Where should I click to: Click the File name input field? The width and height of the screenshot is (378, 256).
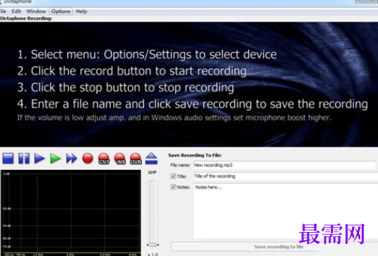coord(285,165)
